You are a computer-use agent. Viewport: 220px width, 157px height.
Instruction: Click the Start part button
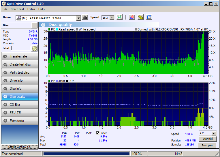click(207, 145)
